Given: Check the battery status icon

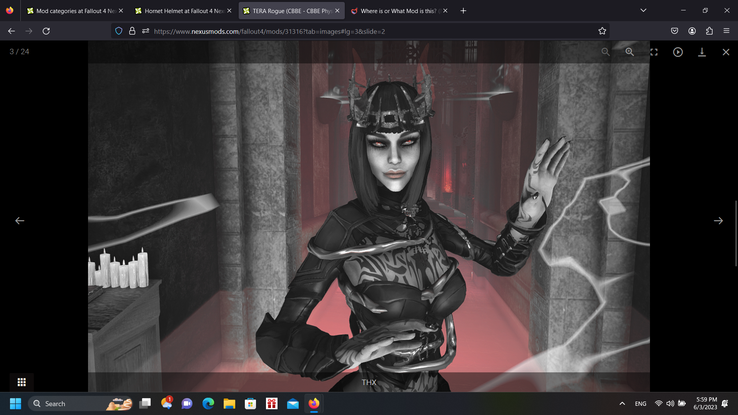Looking at the screenshot, I should pos(682,403).
